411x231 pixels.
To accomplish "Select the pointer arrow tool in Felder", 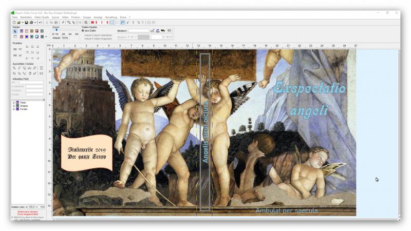I will [x=15, y=31].
